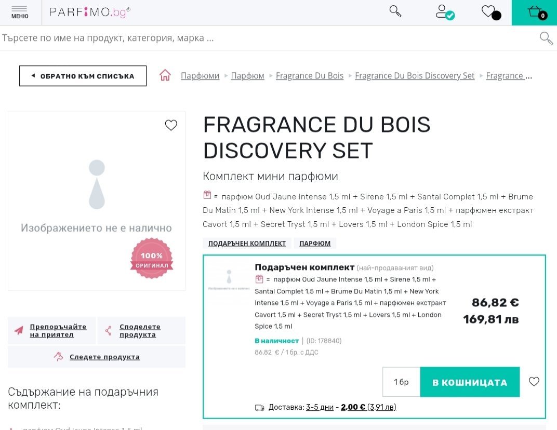This screenshot has height=430, width=557.
Task: Submit search with search-bar magnifier icon
Action: 546,38
